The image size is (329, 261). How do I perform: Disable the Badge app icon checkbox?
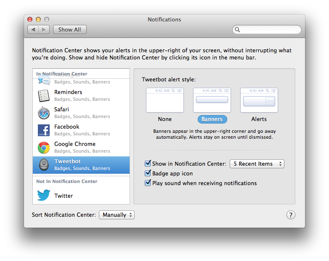[148, 173]
